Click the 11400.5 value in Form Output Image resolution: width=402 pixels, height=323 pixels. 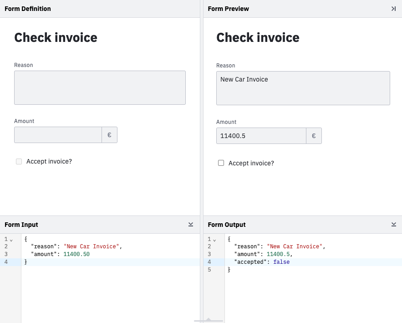pos(278,254)
